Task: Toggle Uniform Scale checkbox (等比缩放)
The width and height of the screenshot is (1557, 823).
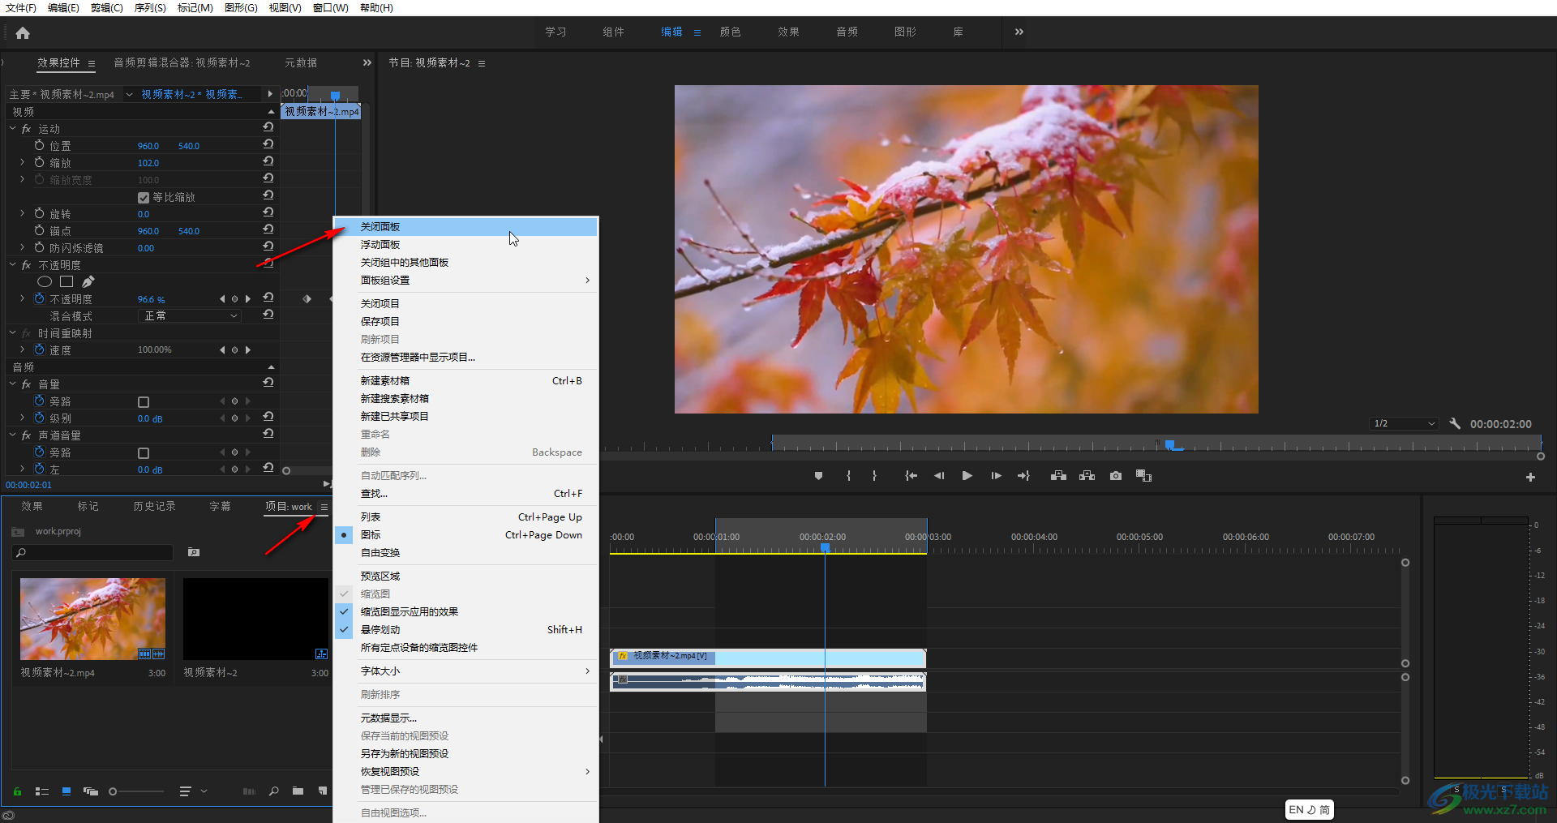Action: pyautogui.click(x=144, y=198)
